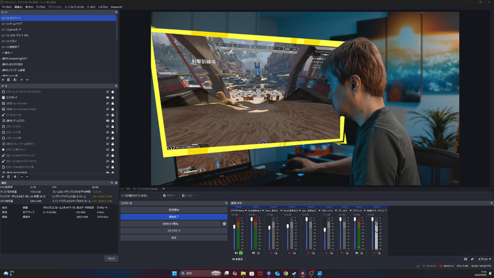This screenshot has width=494, height=278.
Task: Delete selected scene using Scenes panel trash icon
Action: 9,80
